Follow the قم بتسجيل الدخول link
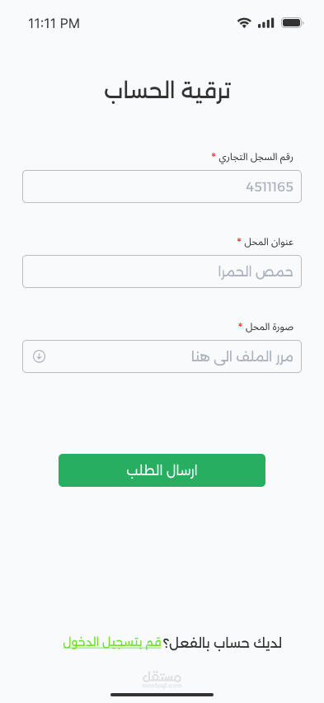 coord(112,643)
